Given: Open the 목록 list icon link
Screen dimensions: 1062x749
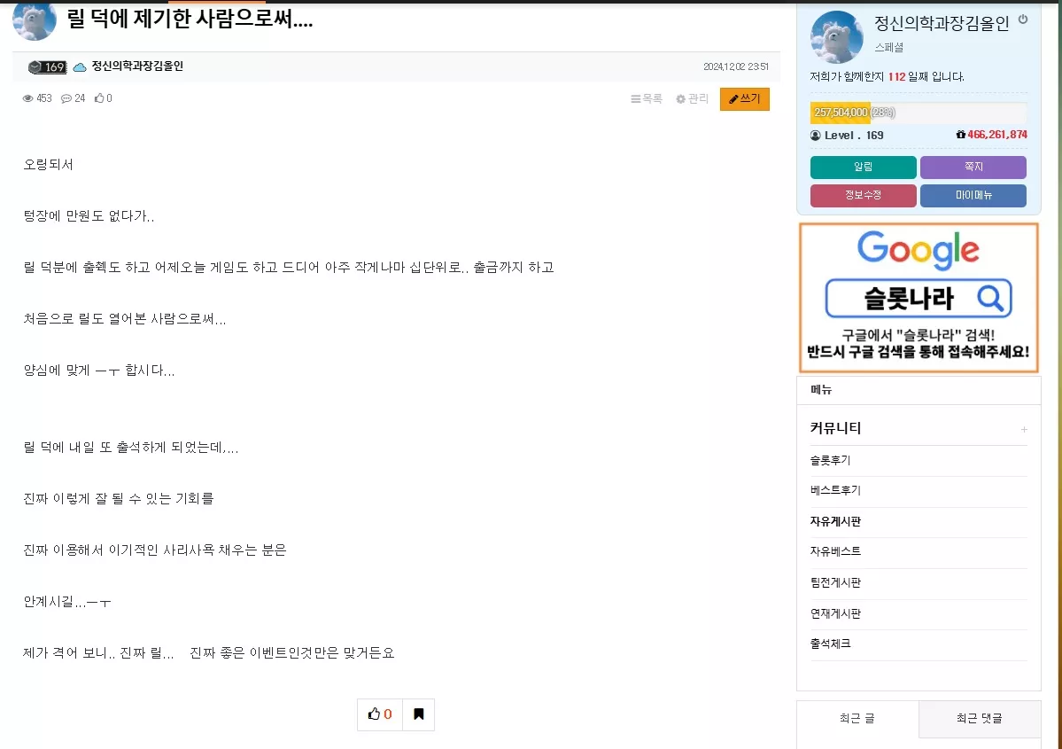Looking at the screenshot, I should (x=646, y=99).
